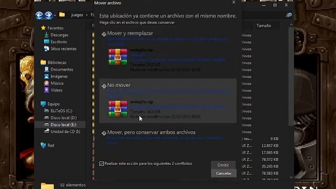Open Red in the navigation pane
The height and width of the screenshot is (189, 336).
point(51,145)
